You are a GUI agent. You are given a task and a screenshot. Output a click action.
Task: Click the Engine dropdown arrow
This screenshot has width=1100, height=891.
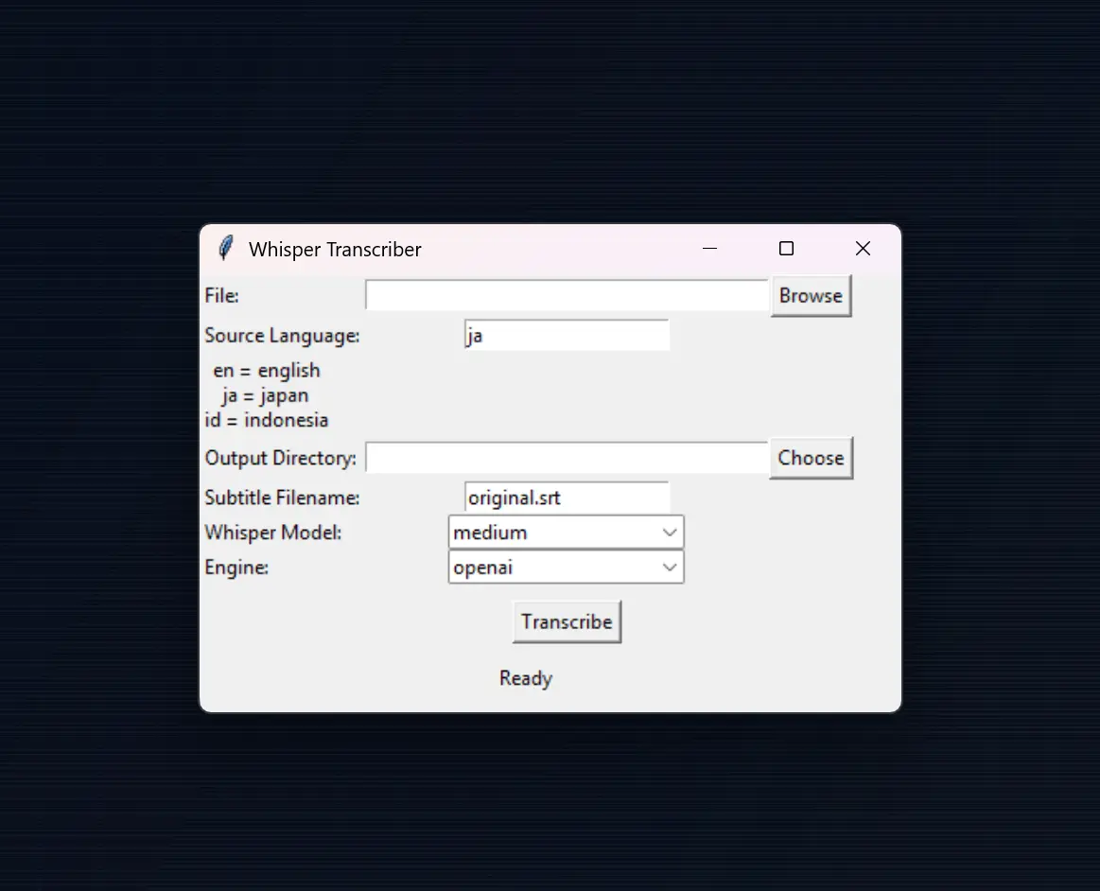(x=670, y=567)
